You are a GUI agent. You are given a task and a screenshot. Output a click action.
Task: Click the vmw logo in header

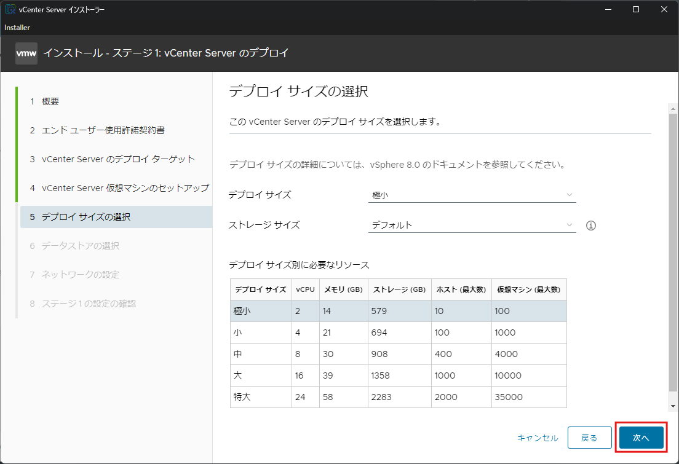[x=26, y=53]
